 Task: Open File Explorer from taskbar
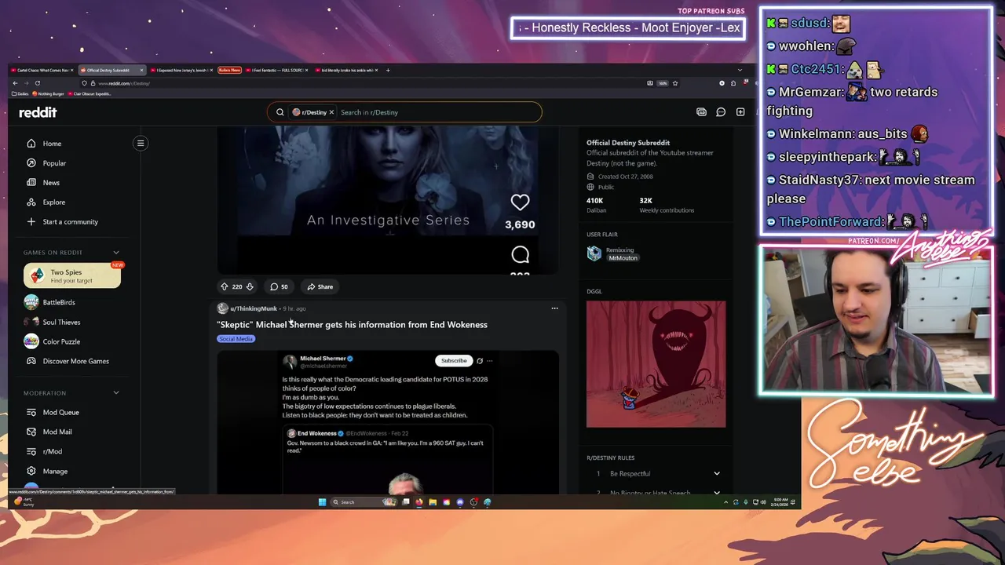point(433,502)
